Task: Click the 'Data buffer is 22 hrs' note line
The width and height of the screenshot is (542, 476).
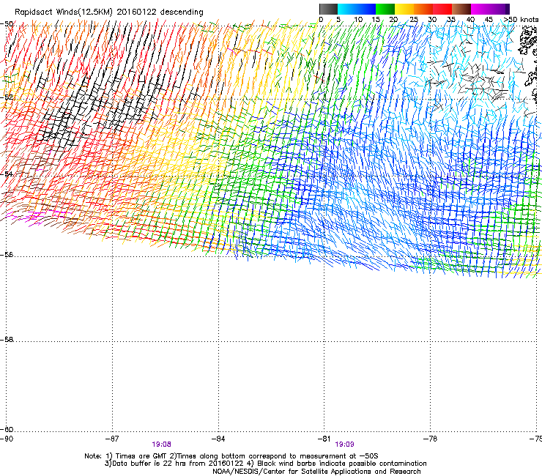Action: [x=265, y=464]
